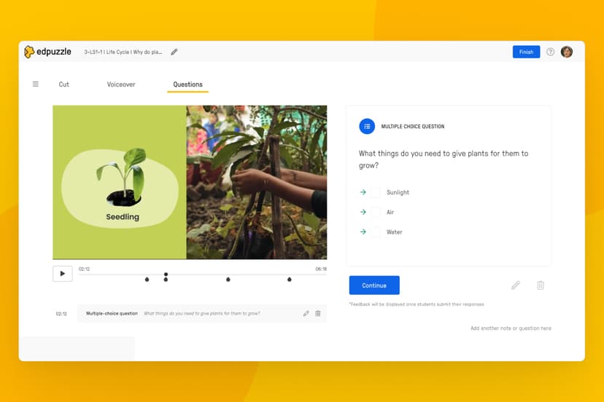Click the Edpuzzle logo
This screenshot has height=402, width=604.
click(x=47, y=52)
